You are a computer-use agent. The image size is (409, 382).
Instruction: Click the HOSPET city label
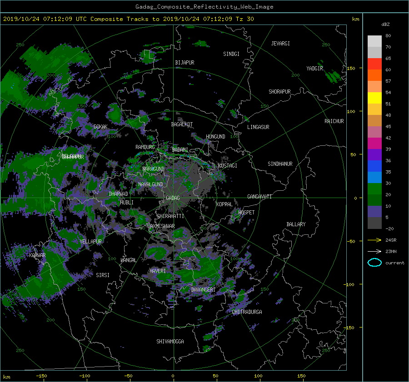click(x=246, y=213)
